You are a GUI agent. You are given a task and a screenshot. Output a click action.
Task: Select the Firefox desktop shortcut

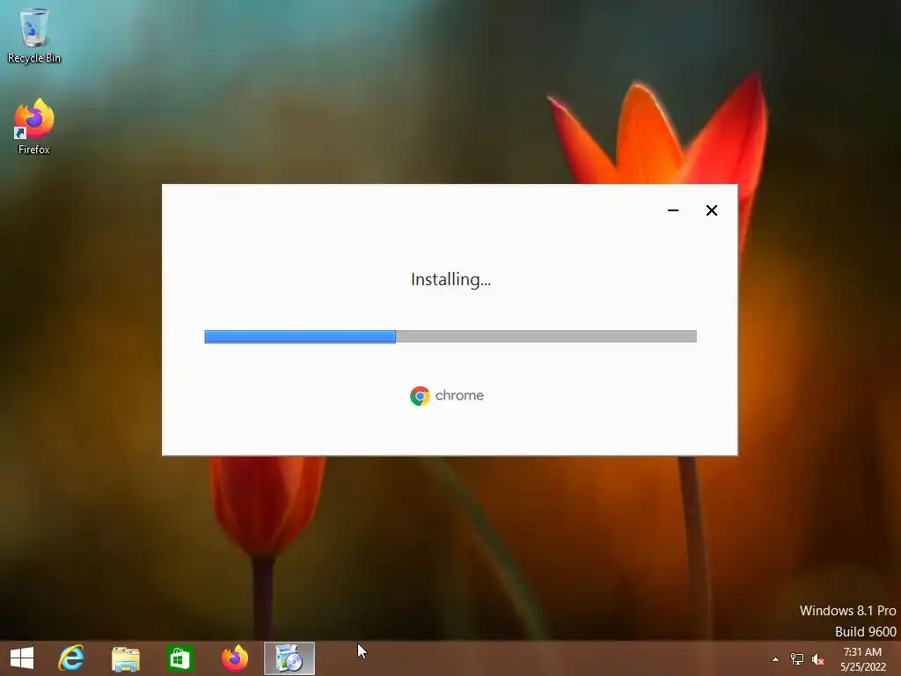pyautogui.click(x=34, y=127)
